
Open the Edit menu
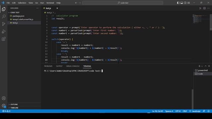(x=14, y=3)
